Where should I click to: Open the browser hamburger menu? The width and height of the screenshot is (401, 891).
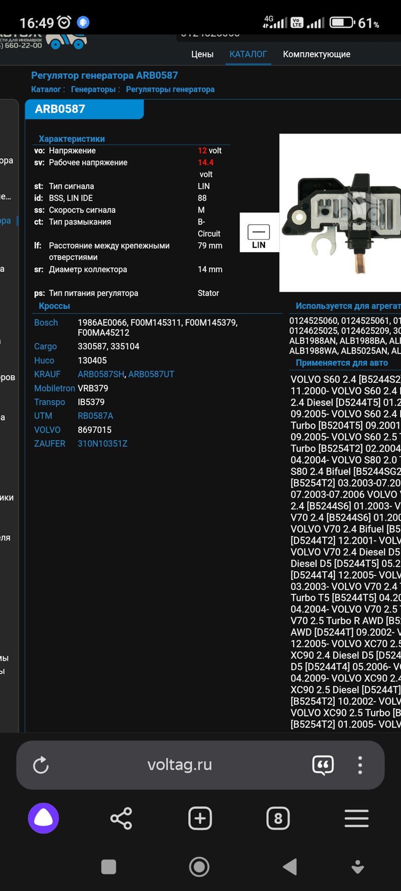tap(356, 818)
